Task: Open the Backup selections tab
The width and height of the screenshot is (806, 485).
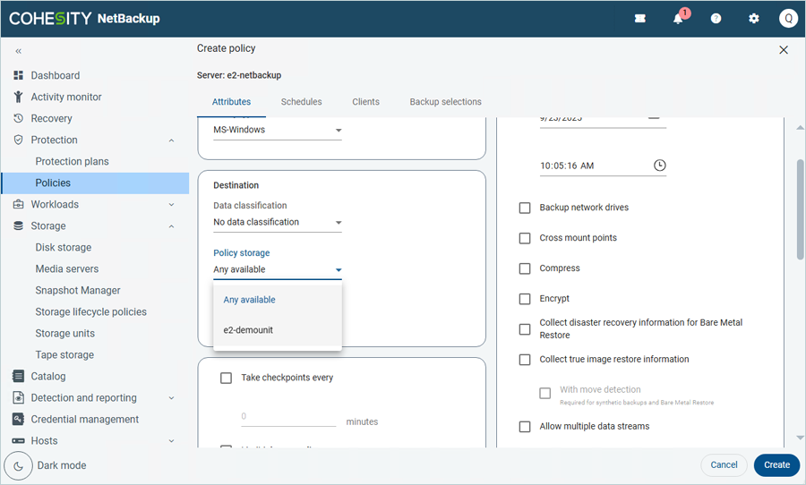Action: point(445,102)
